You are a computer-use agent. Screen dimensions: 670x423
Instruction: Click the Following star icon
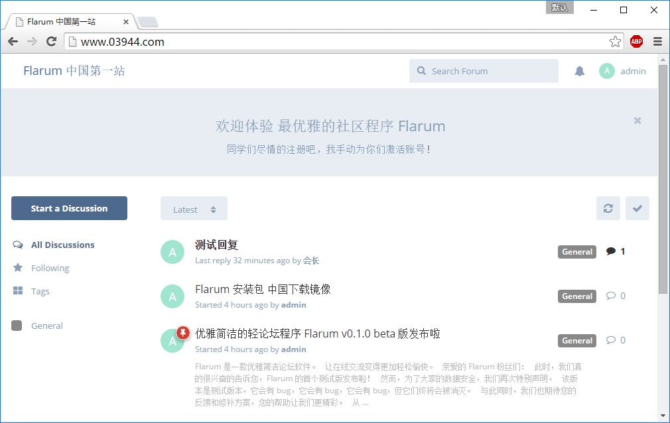(x=17, y=267)
